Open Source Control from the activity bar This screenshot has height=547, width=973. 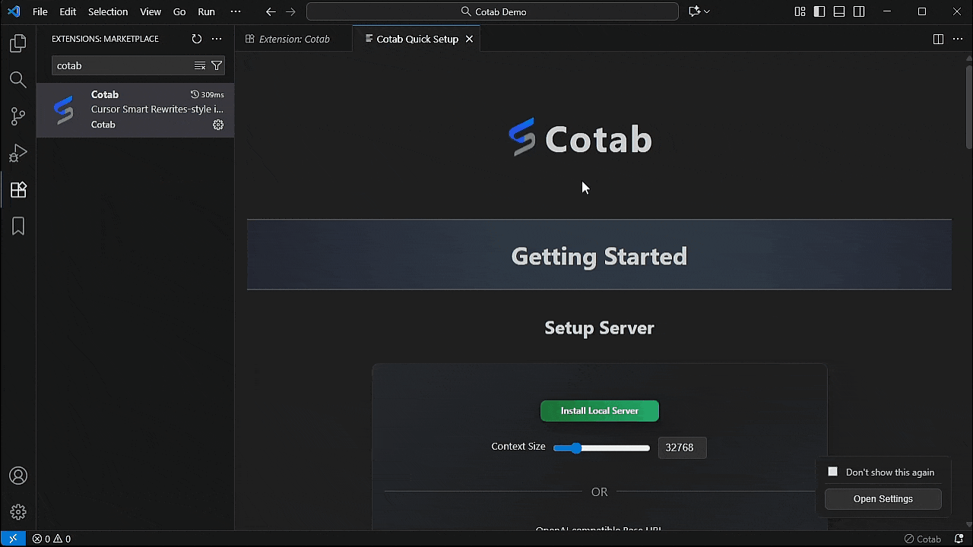17,116
